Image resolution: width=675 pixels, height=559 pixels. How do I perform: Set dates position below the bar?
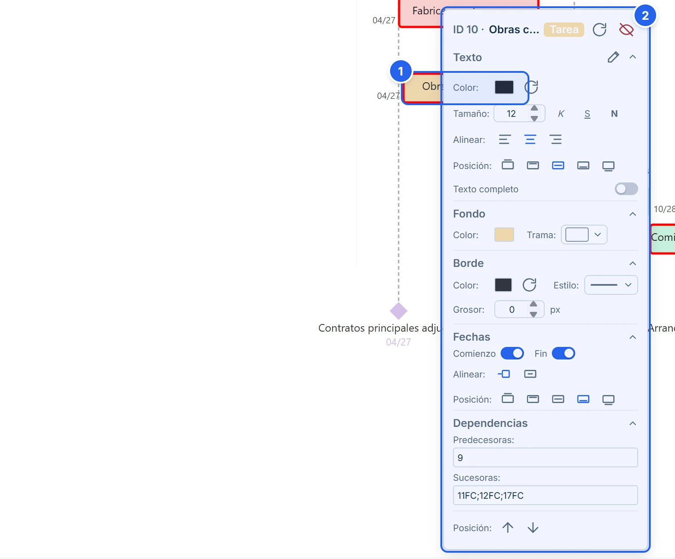tap(608, 399)
